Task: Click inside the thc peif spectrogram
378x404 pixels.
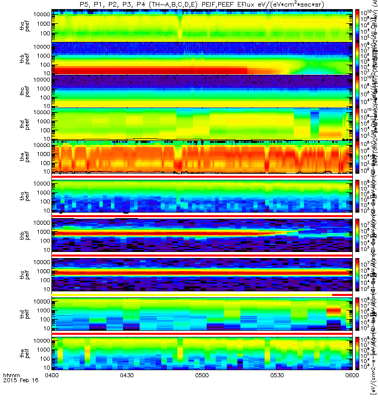Action: [x=202, y=275]
